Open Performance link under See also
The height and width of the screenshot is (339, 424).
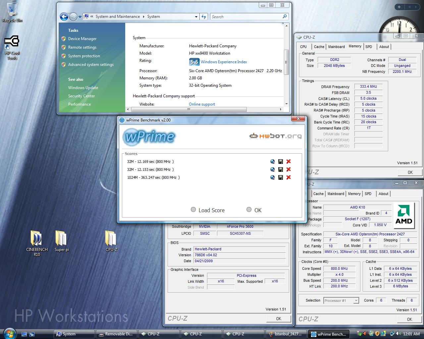(79, 104)
